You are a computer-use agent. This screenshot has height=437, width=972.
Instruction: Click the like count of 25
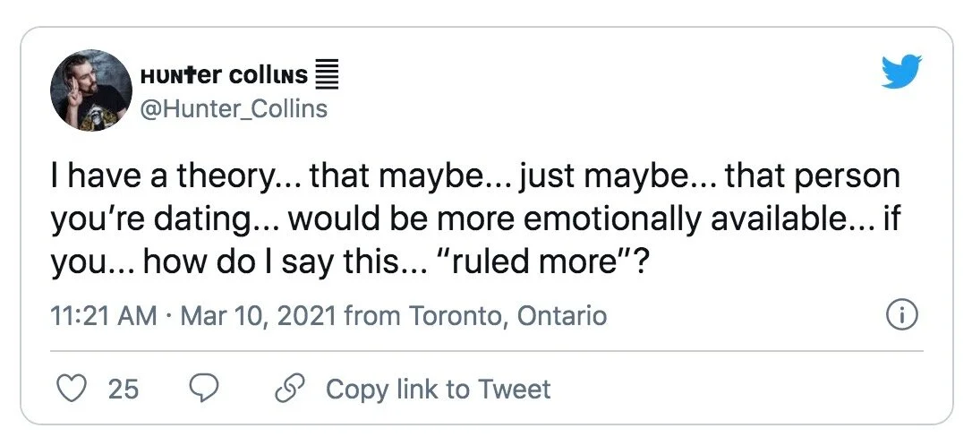(x=124, y=389)
